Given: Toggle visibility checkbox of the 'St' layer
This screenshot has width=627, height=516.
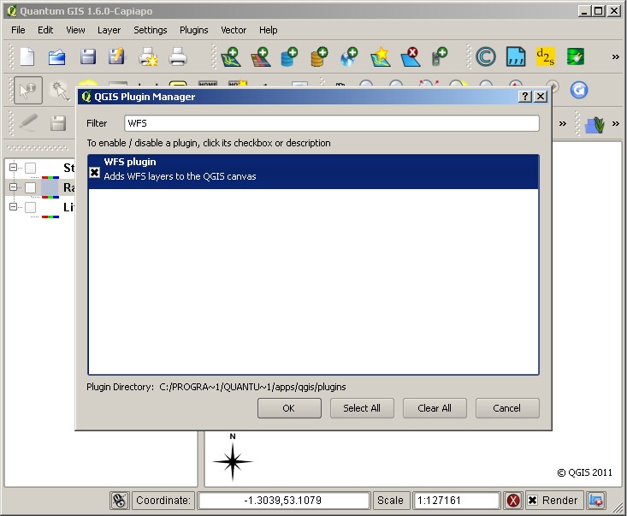Looking at the screenshot, I should (31, 168).
